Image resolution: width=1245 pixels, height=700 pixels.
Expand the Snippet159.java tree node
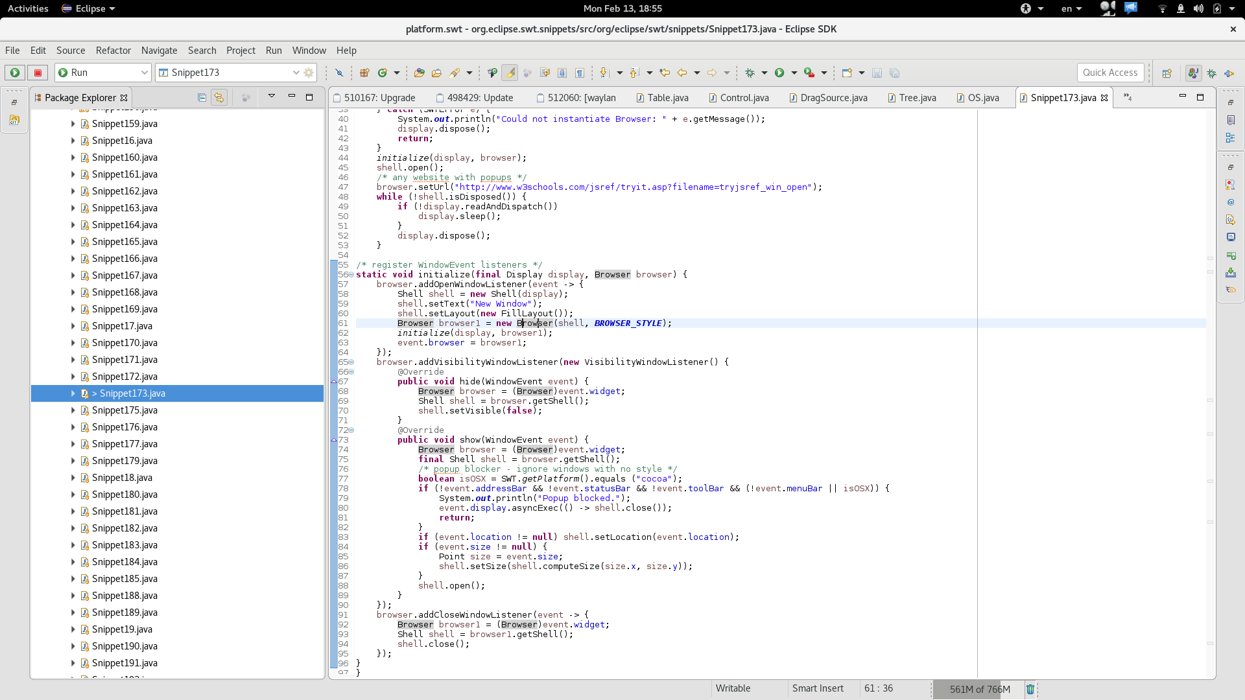(73, 124)
